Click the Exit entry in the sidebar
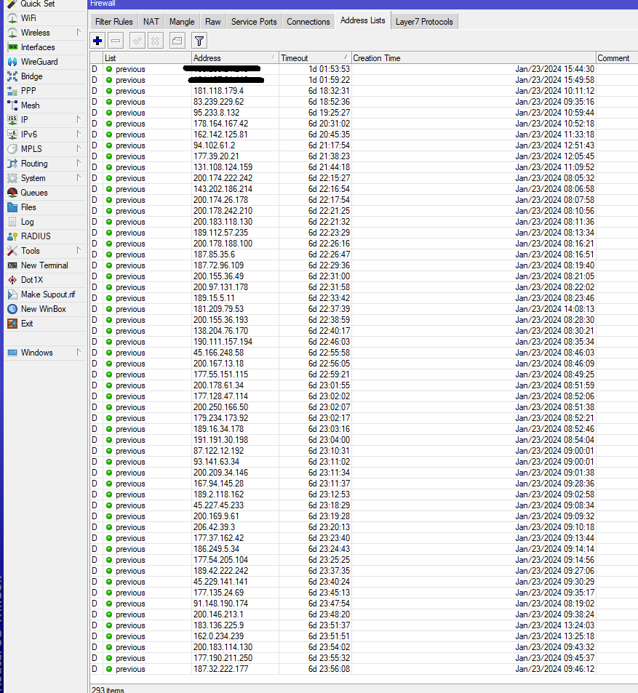638x693 pixels. pyautogui.click(x=26, y=324)
